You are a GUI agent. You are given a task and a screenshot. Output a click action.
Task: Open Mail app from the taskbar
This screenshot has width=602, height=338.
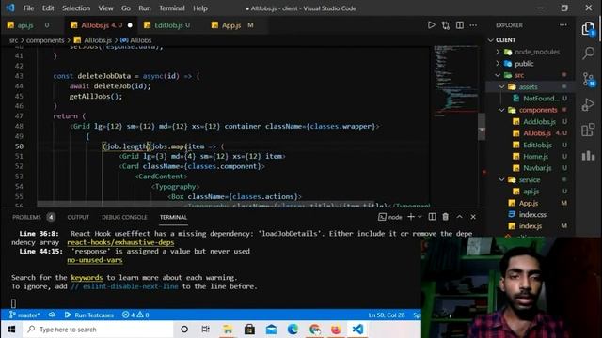[271, 330]
